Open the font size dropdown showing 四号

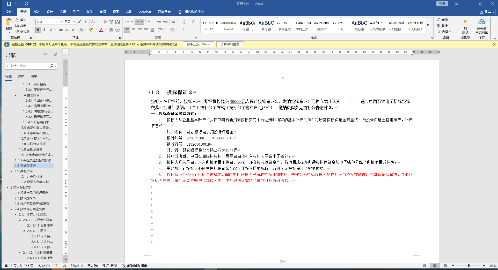74,22
